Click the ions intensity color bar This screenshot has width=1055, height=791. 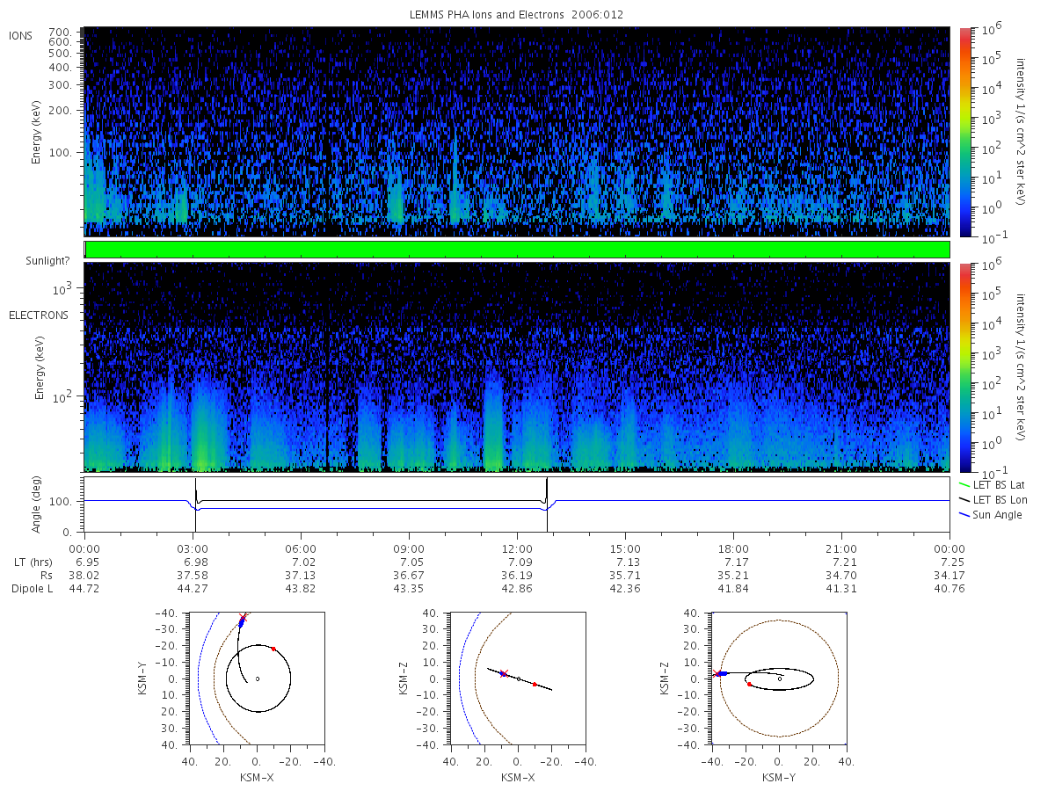[x=964, y=132]
